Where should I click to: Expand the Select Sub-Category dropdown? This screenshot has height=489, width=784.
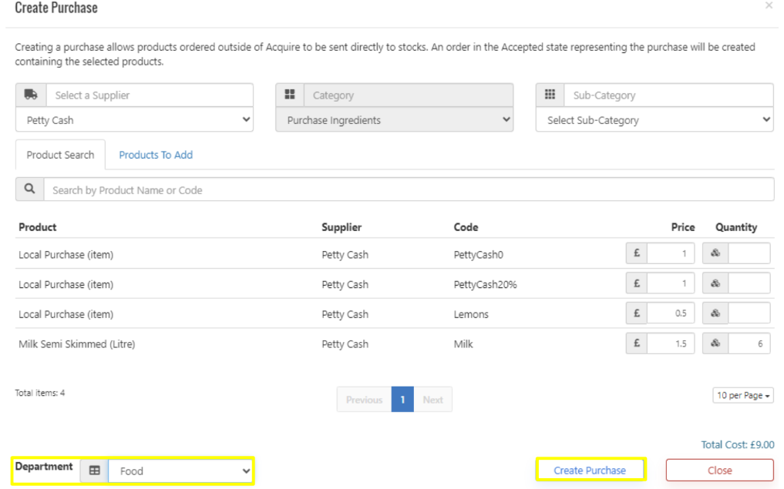pyautogui.click(x=654, y=120)
